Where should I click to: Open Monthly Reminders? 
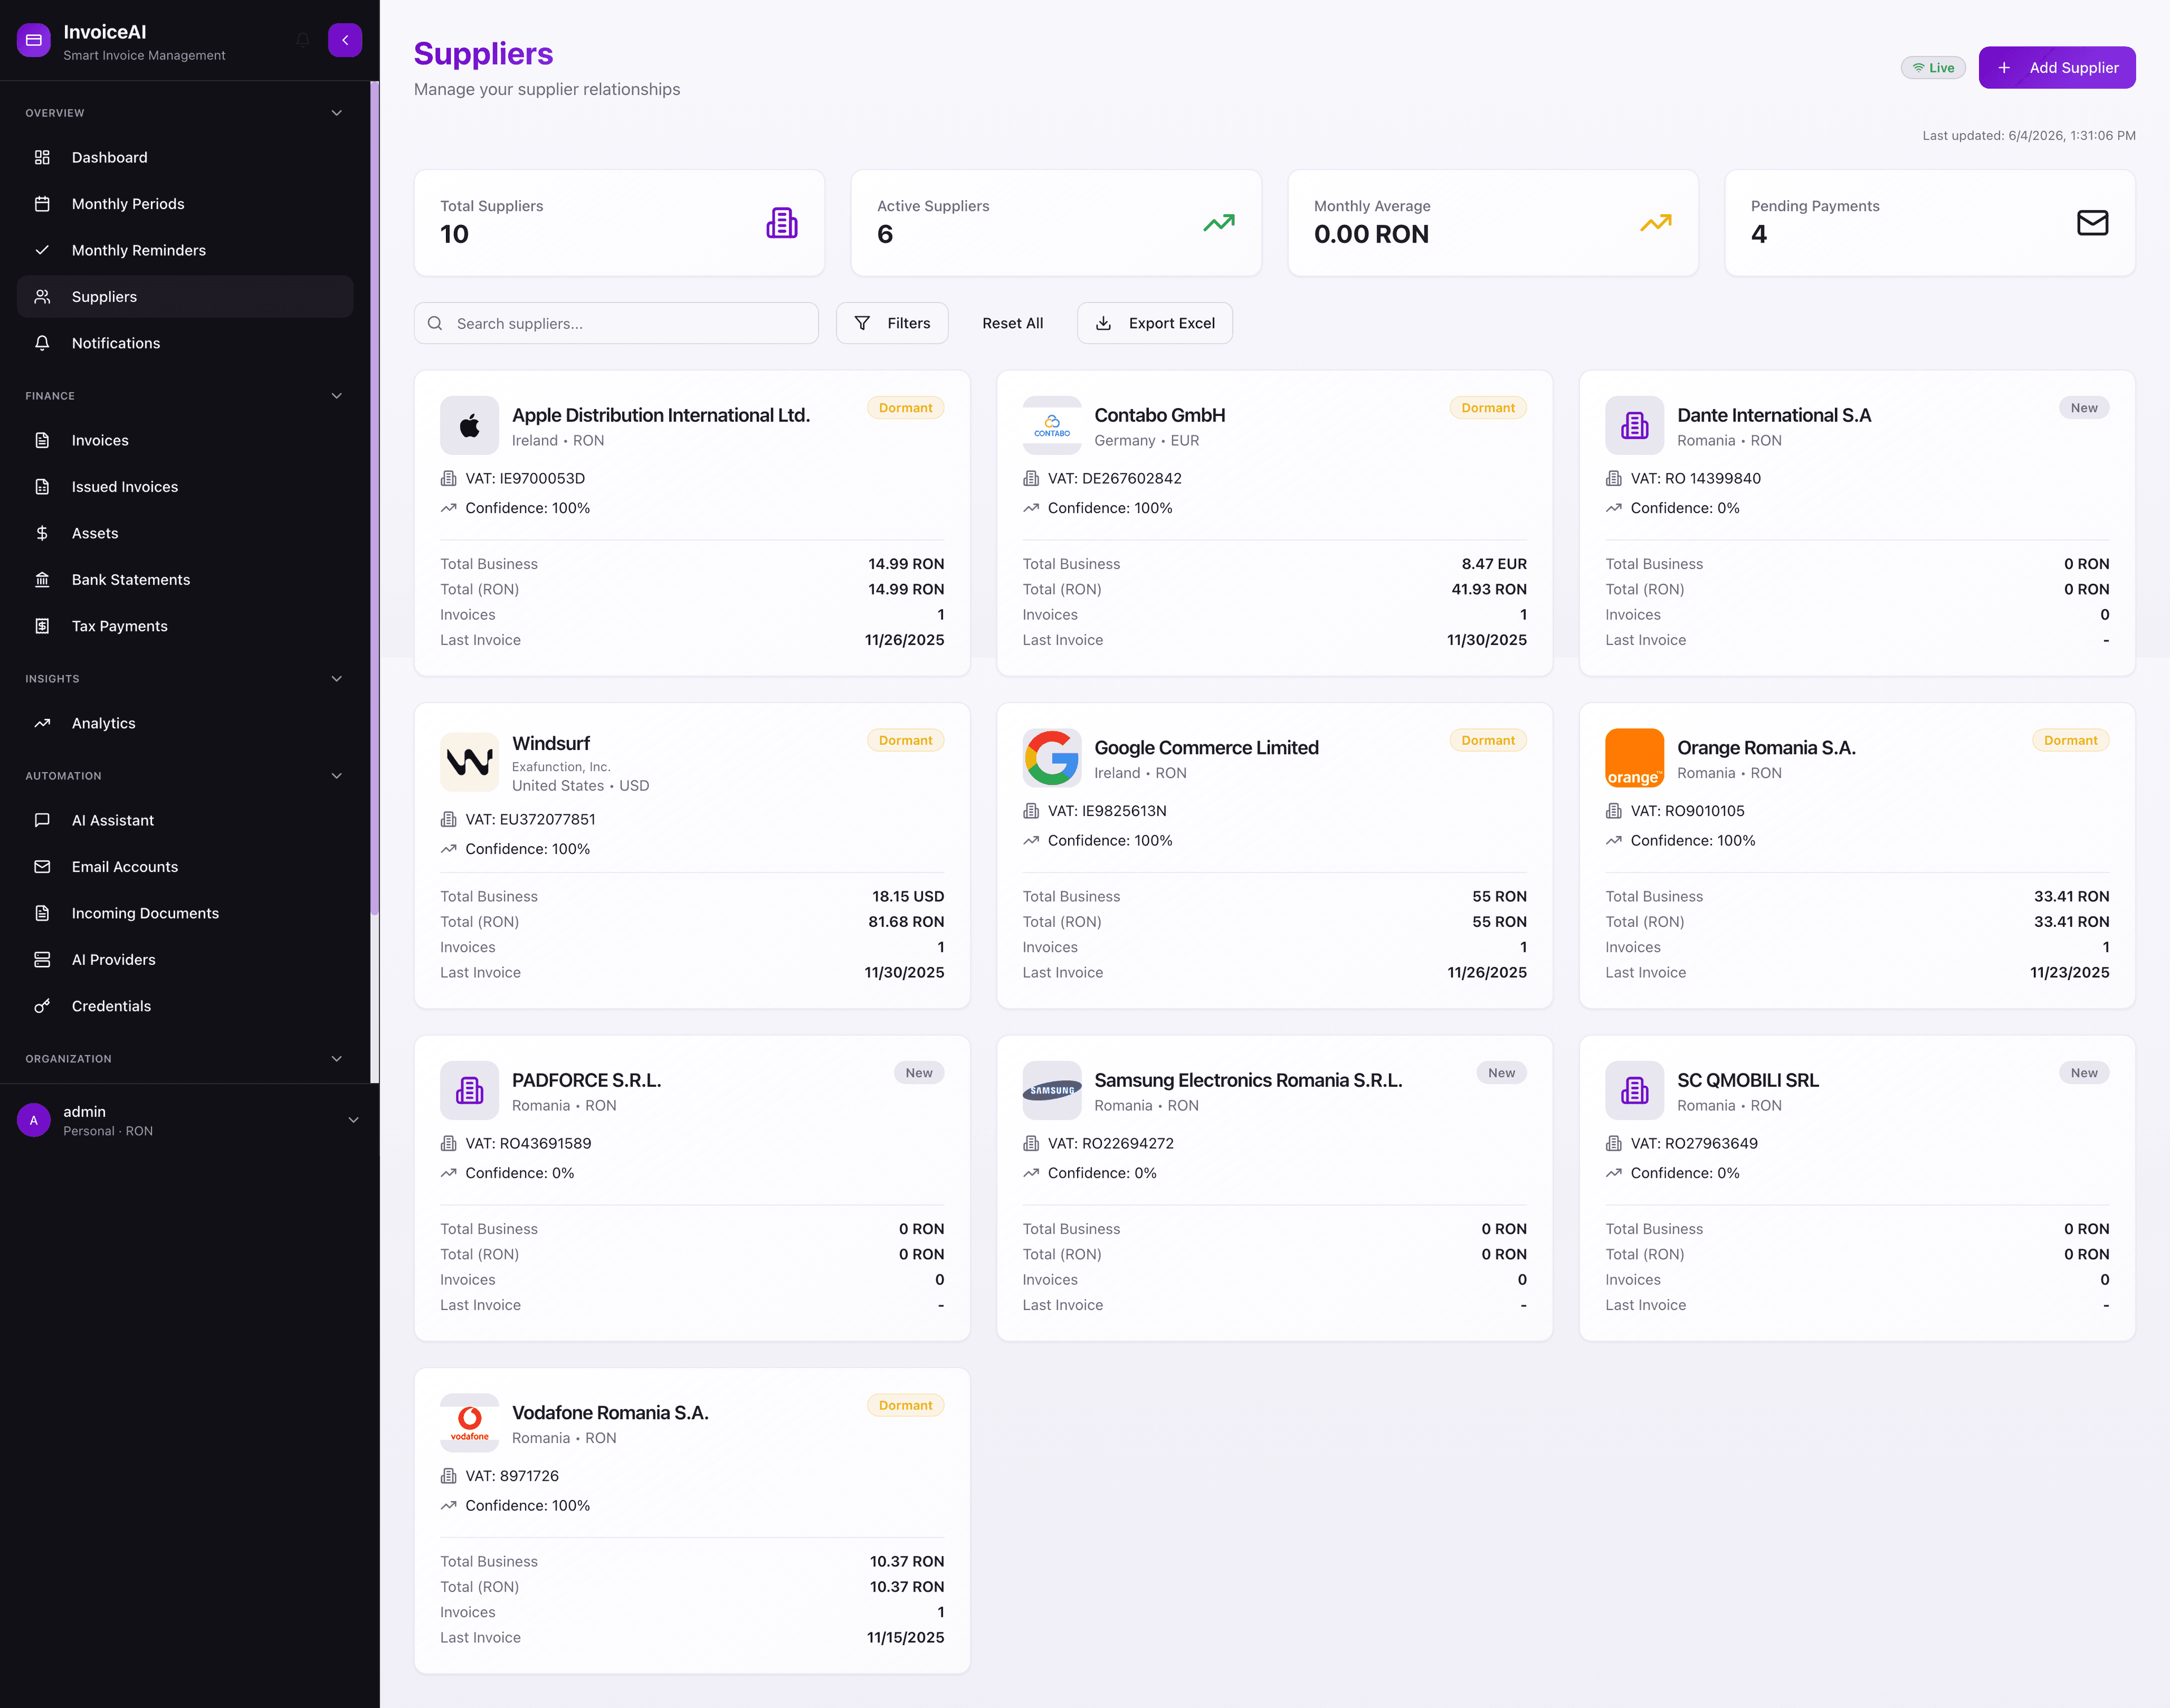[x=185, y=251]
